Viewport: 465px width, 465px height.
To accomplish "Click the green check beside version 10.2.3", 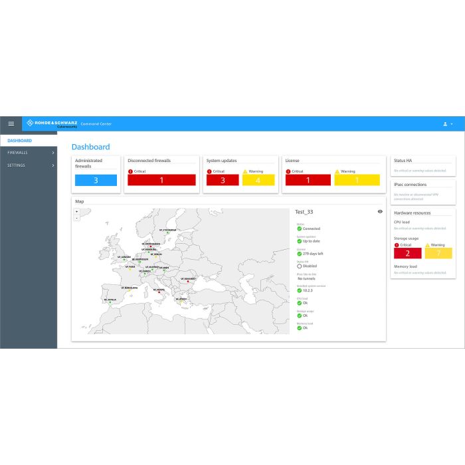I will coord(299,291).
